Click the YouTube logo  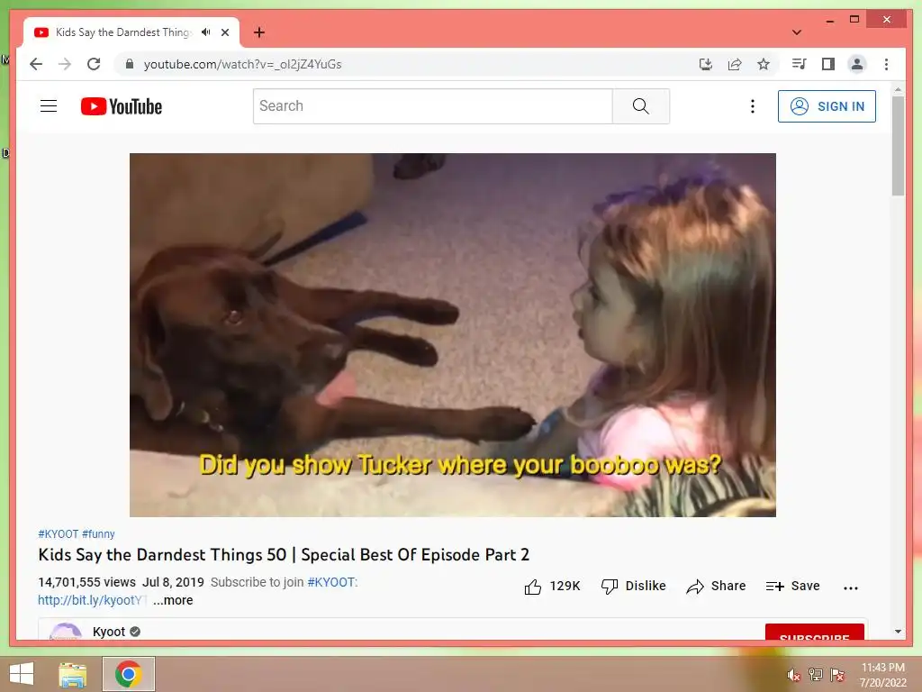coord(122,106)
